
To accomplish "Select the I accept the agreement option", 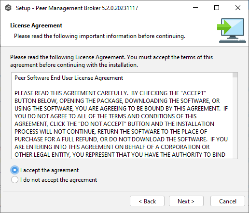I will pos(14,170).
